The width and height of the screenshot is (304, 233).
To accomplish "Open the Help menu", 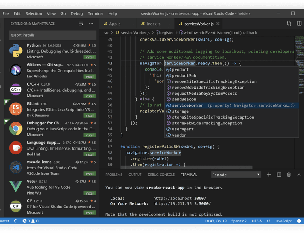I will click(x=113, y=13).
